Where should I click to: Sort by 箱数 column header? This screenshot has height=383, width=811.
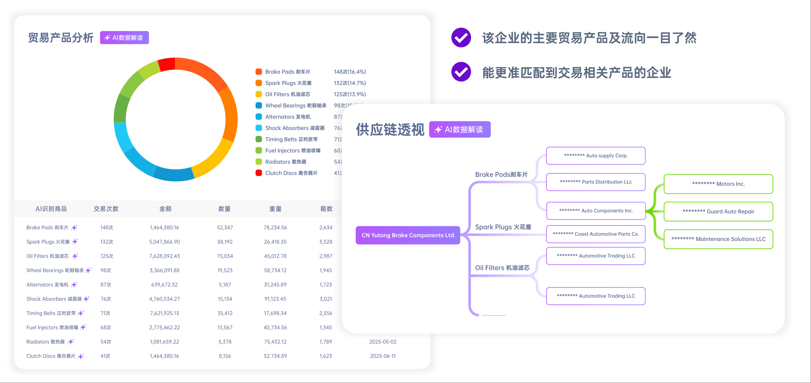point(326,209)
